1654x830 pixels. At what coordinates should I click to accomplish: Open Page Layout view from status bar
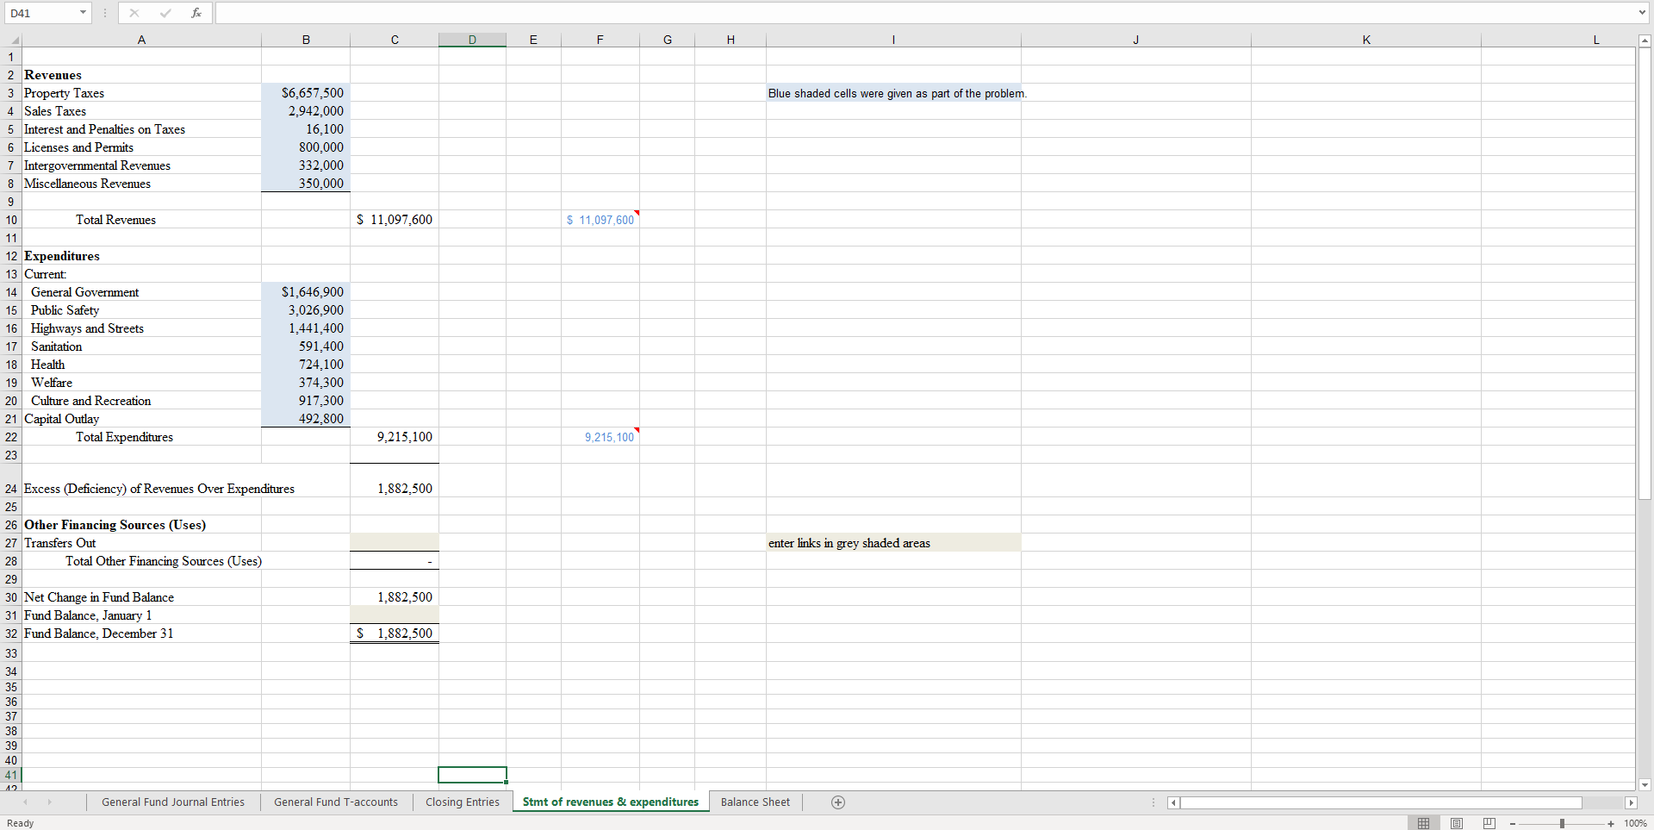point(1456,823)
